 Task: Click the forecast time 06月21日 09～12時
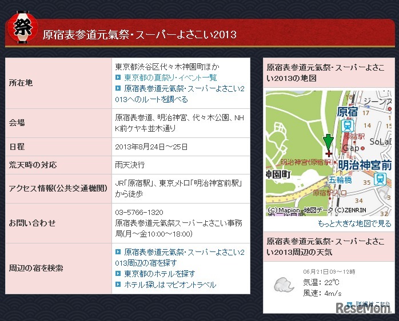329,272
